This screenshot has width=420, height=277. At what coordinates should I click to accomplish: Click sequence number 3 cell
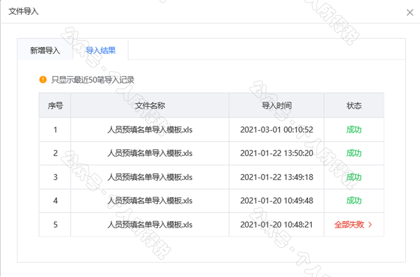[55, 177]
